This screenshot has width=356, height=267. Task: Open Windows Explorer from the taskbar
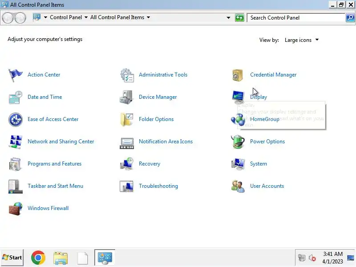pos(61,258)
